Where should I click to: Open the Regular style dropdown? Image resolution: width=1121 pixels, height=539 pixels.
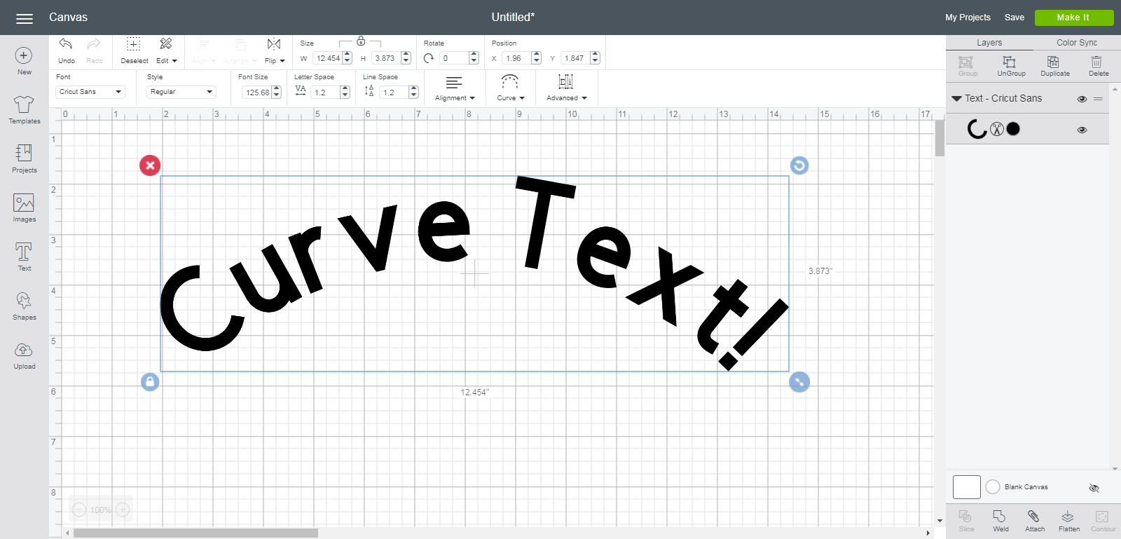pyautogui.click(x=181, y=92)
